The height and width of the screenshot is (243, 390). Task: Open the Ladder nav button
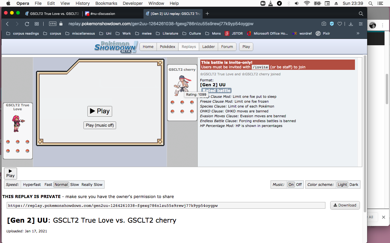coord(208,46)
